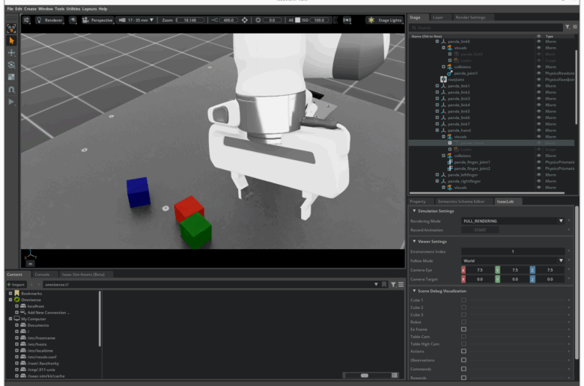Open the Utilities menu
The width and height of the screenshot is (584, 386).
point(73,8)
